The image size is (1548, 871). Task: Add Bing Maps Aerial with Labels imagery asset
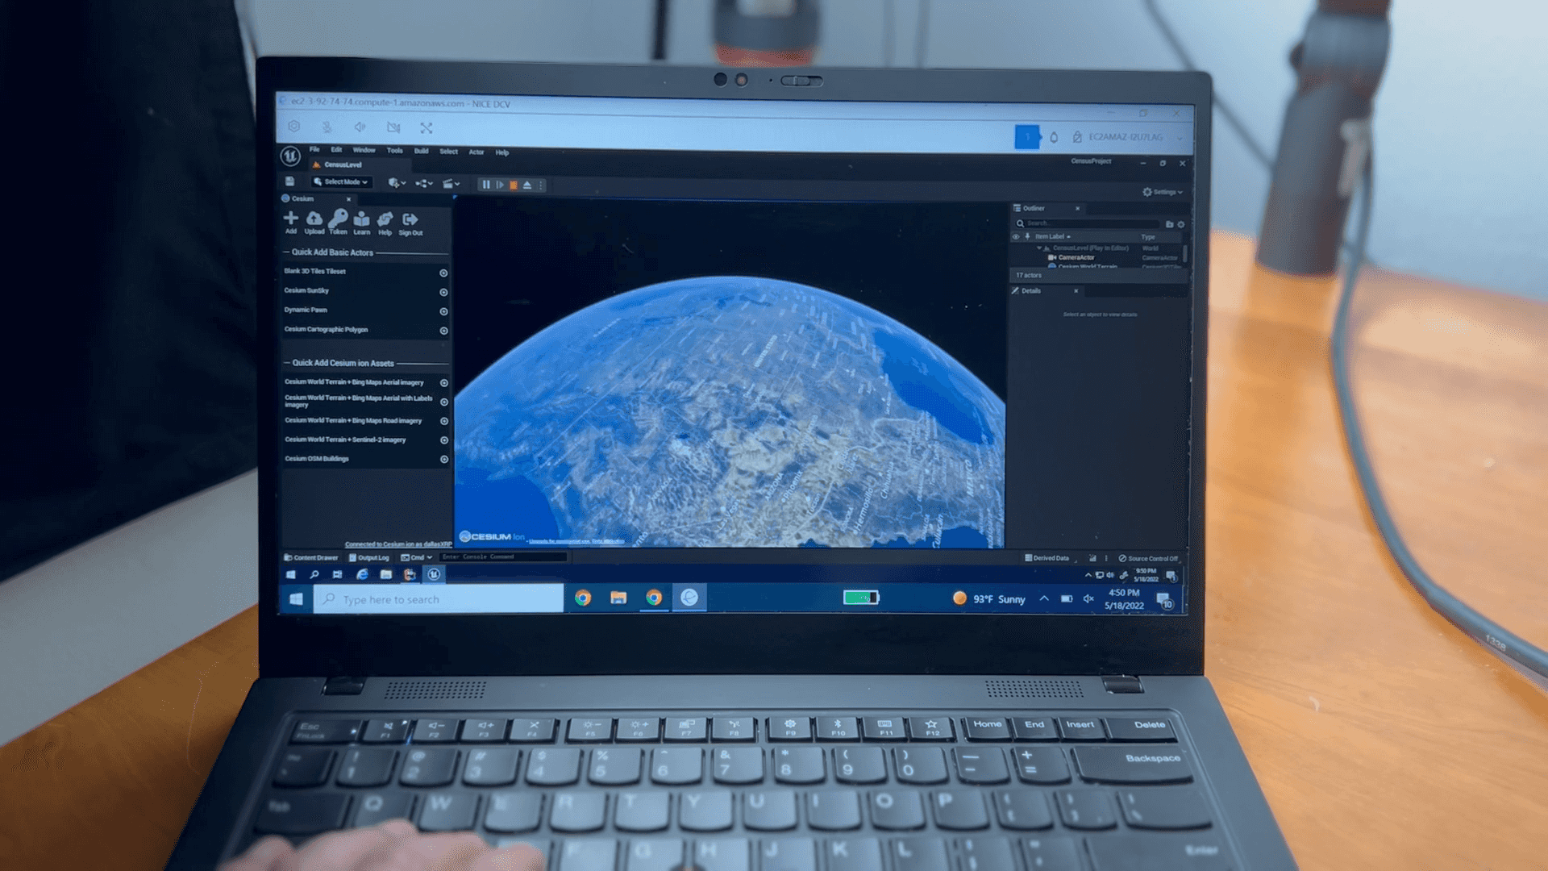[x=443, y=402]
